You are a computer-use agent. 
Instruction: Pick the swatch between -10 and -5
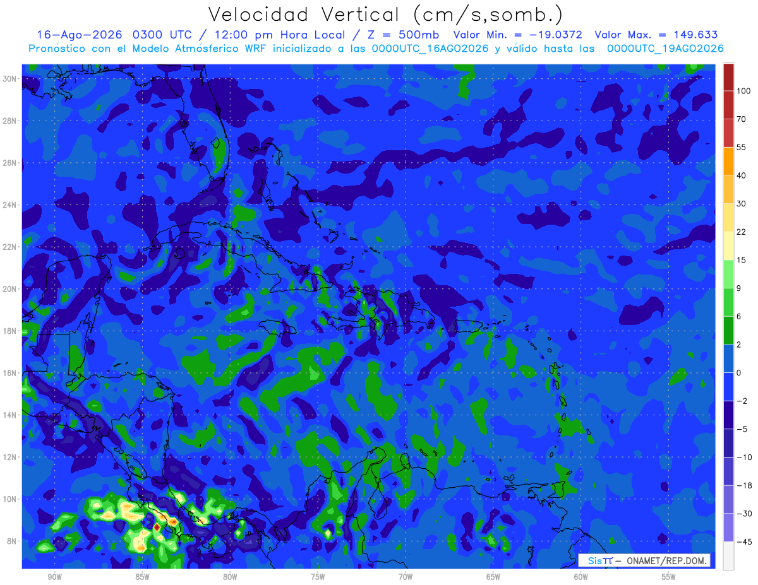point(728,443)
